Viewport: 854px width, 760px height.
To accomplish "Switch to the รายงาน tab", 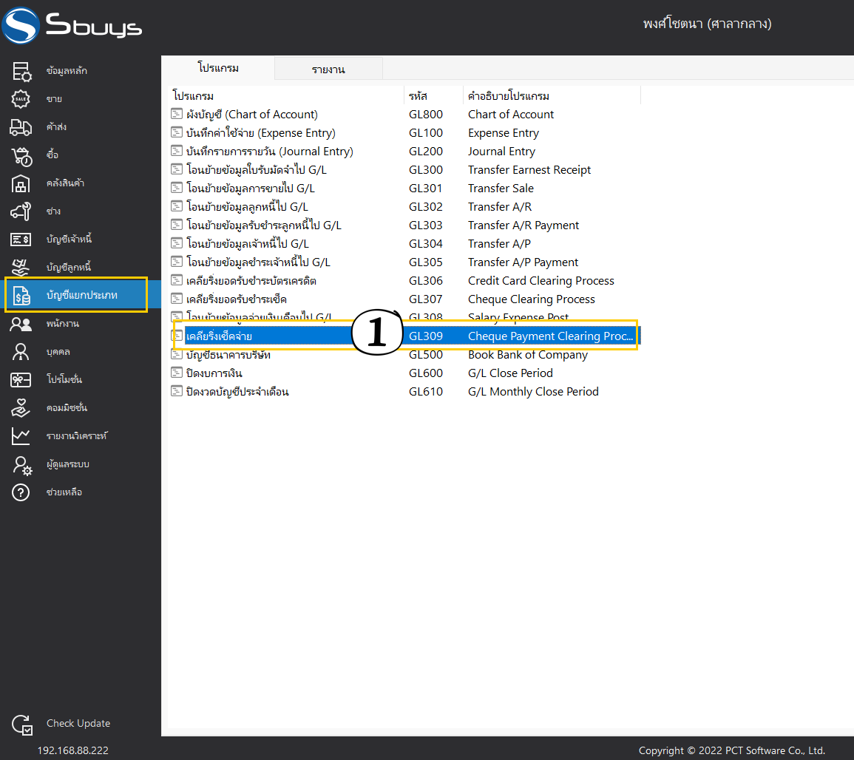I will click(328, 69).
